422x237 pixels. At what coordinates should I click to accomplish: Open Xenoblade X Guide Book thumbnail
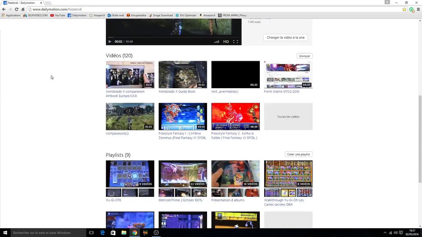click(183, 74)
